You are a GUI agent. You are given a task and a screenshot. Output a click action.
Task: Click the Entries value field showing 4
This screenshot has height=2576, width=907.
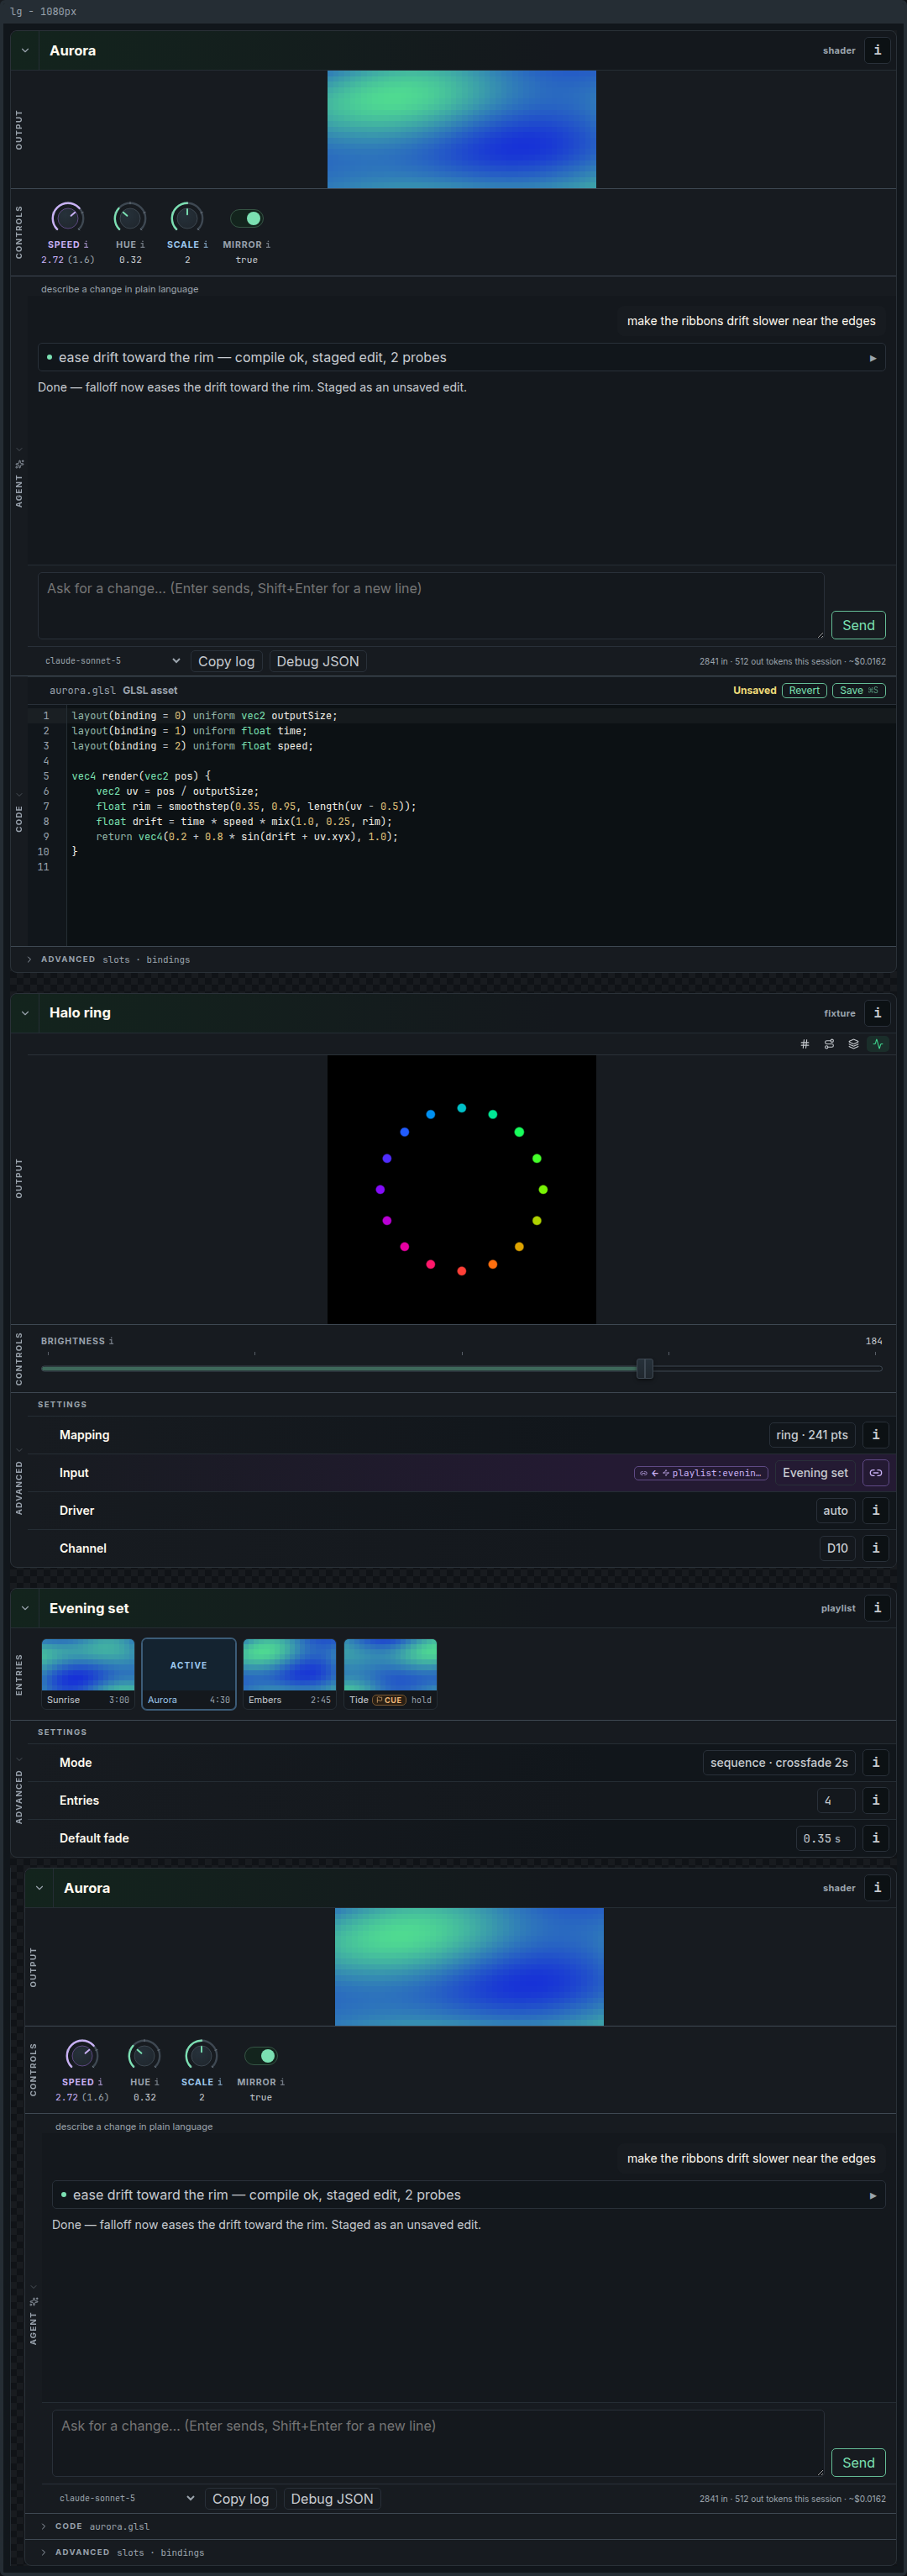pos(836,1801)
